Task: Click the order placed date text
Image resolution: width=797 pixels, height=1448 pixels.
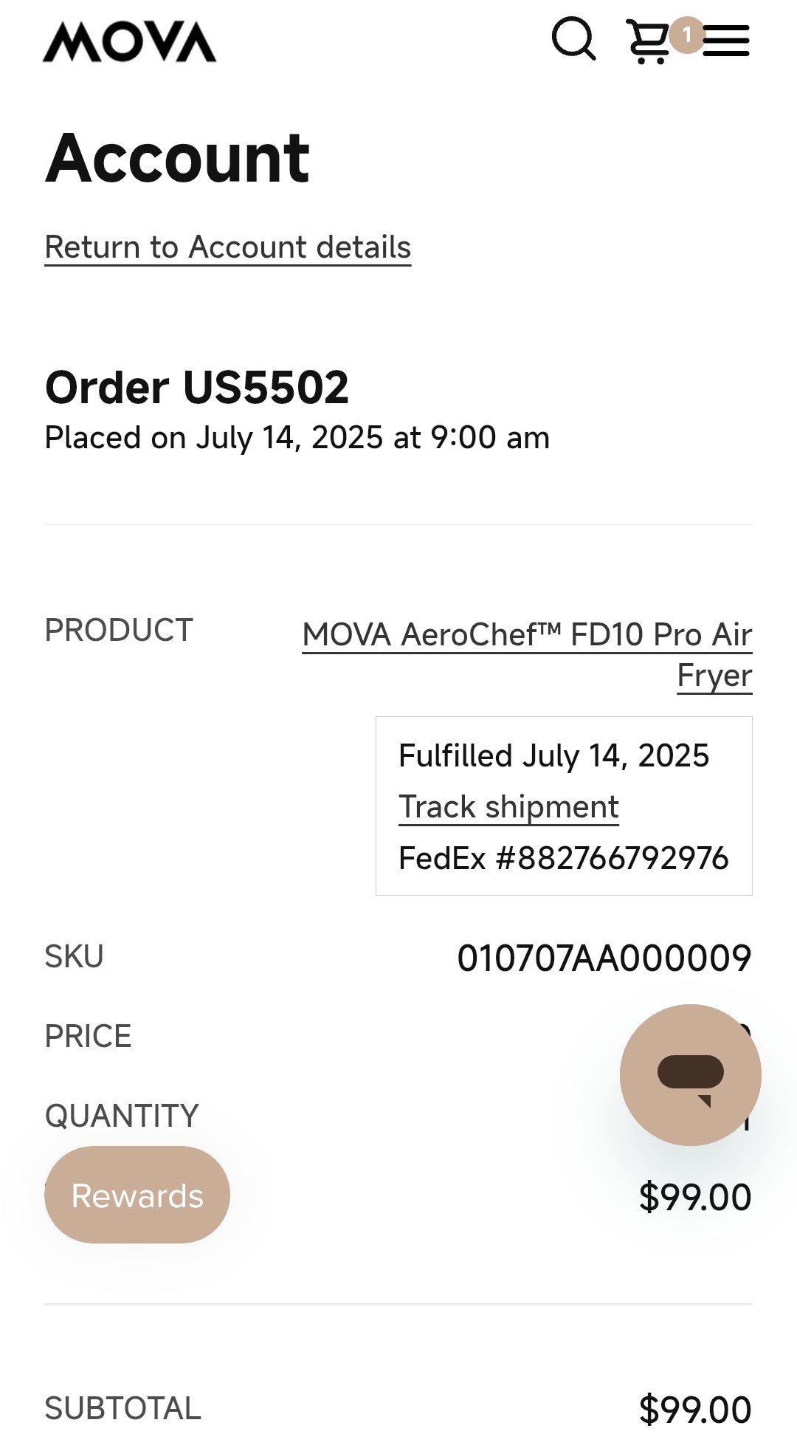Action: 297,438
